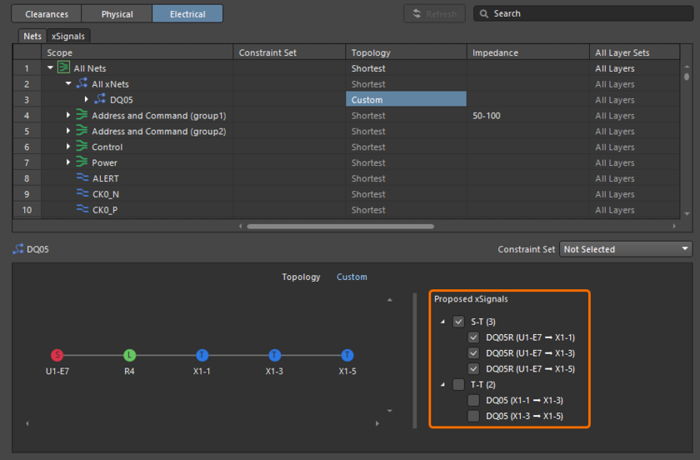This screenshot has height=460, width=700.
Task: Click Shortest topology cell for All Nets
Action: coord(407,68)
